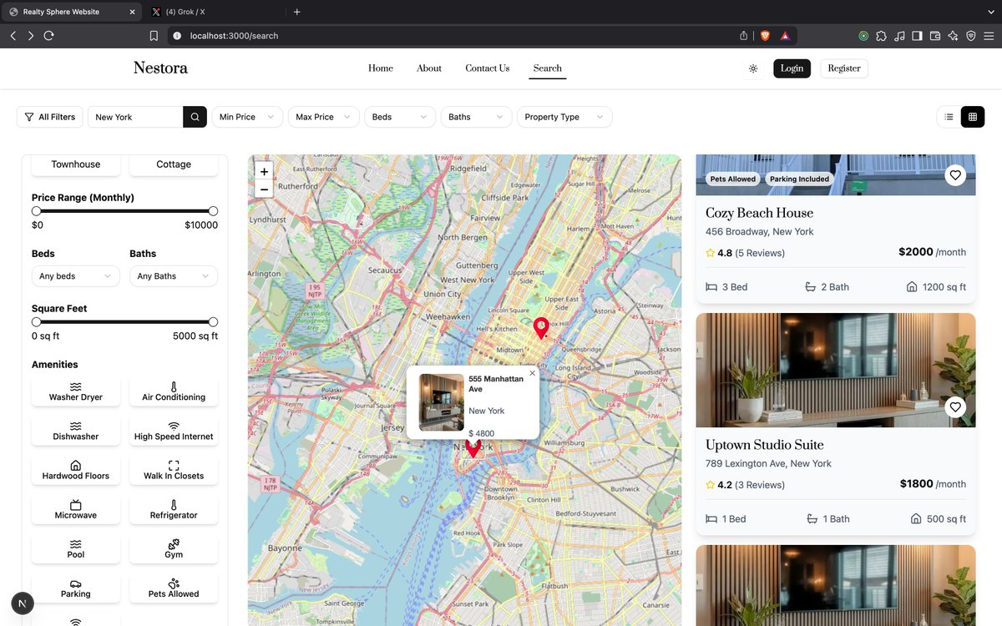The width and height of the screenshot is (1002, 626).
Task: Open a new browser tab
Action: [296, 12]
